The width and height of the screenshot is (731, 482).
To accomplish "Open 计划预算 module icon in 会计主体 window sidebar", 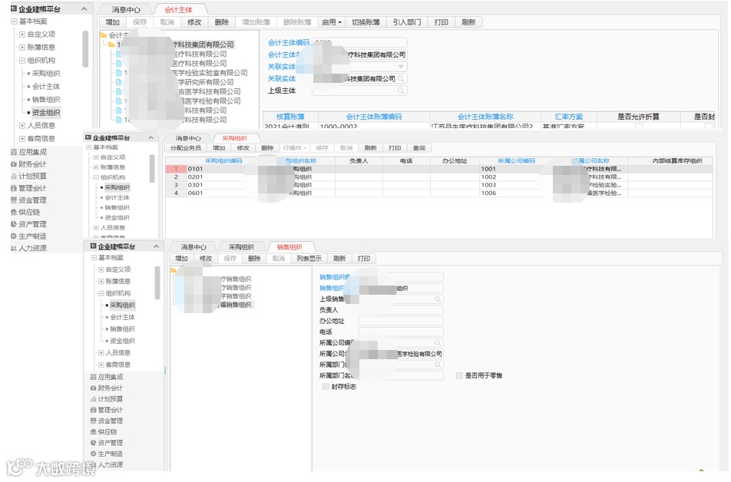I will (x=14, y=177).
